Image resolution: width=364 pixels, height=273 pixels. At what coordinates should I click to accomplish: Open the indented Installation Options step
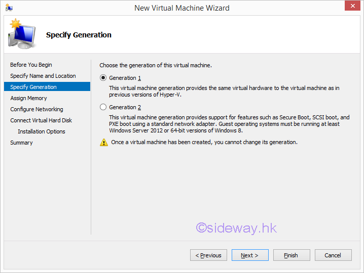click(x=42, y=131)
